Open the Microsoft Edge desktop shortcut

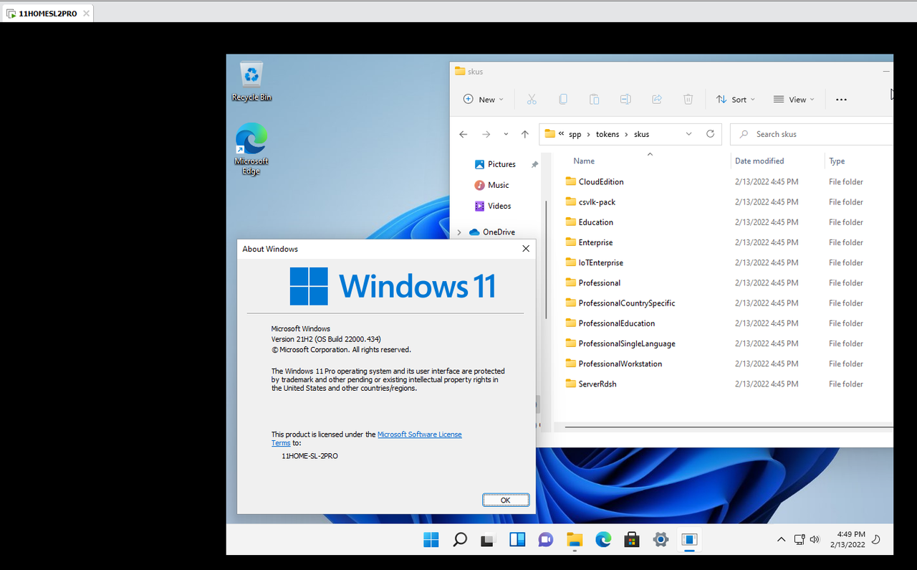251,149
